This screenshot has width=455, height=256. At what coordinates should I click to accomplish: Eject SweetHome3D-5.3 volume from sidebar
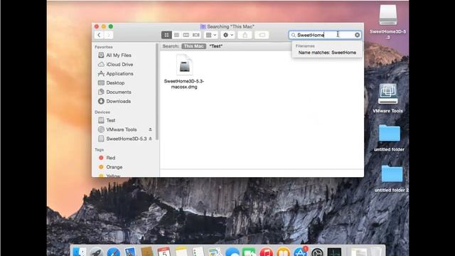[150, 139]
